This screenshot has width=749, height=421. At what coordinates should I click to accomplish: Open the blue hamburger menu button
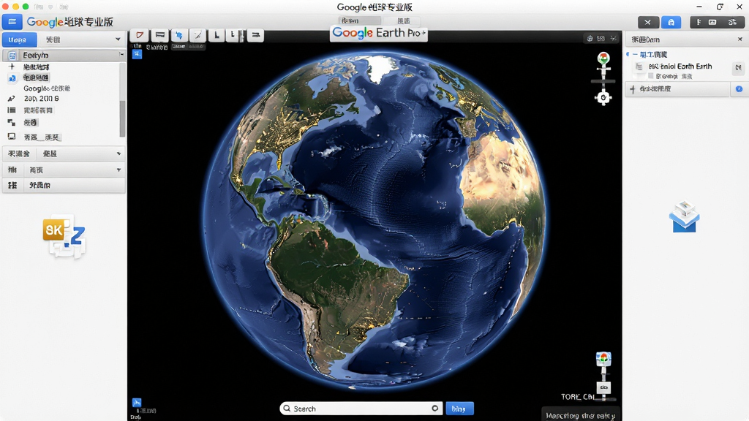(12, 22)
